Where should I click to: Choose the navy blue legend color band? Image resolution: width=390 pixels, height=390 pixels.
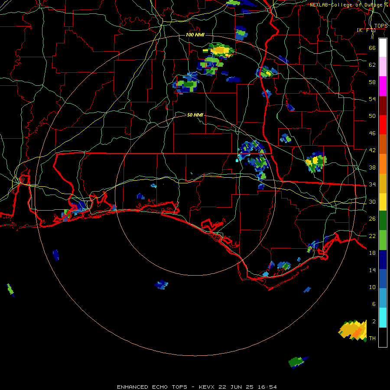383,260
